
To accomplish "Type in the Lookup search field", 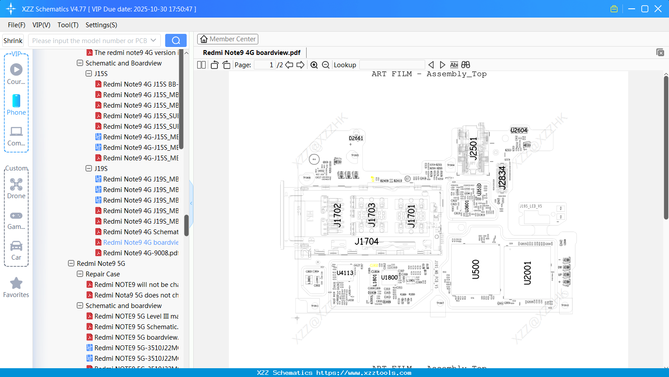I will point(392,65).
